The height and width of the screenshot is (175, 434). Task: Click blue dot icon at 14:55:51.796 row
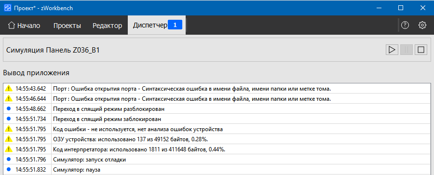click(x=9, y=159)
